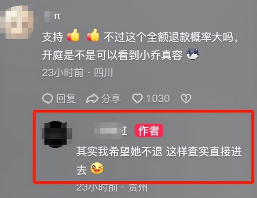This screenshot has height=198, width=257.
Task: Tap the share arrow icon
Action: [92, 99]
